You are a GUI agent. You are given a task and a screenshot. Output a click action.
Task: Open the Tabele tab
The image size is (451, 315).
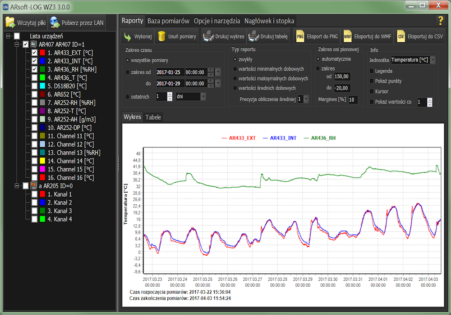[153, 117]
